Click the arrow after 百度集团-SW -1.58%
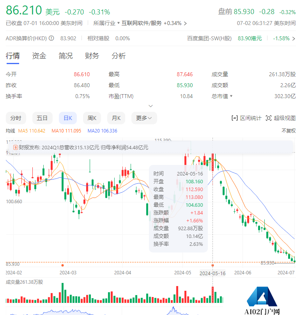The image size is (301, 315). click(x=294, y=39)
